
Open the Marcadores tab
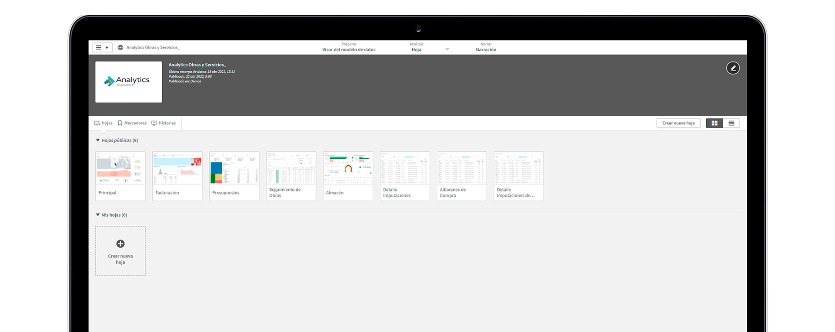point(132,123)
